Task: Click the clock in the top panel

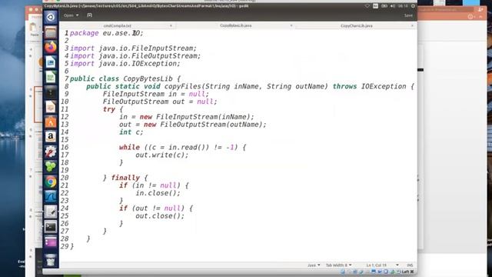Action: [403, 6]
